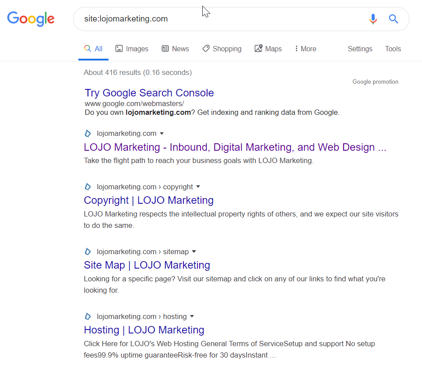Click the Google logo
This screenshot has height=365, width=422.
tap(31, 18)
